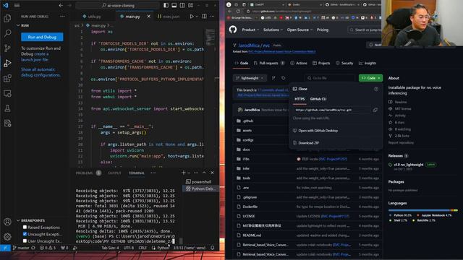Enable the User Uncaught Exceptions breakpoint

(x=25, y=240)
